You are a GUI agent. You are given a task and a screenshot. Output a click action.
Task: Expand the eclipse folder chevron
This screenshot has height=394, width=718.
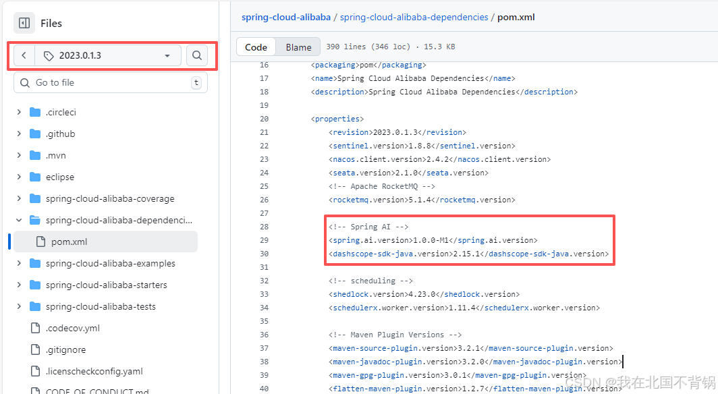[19, 177]
